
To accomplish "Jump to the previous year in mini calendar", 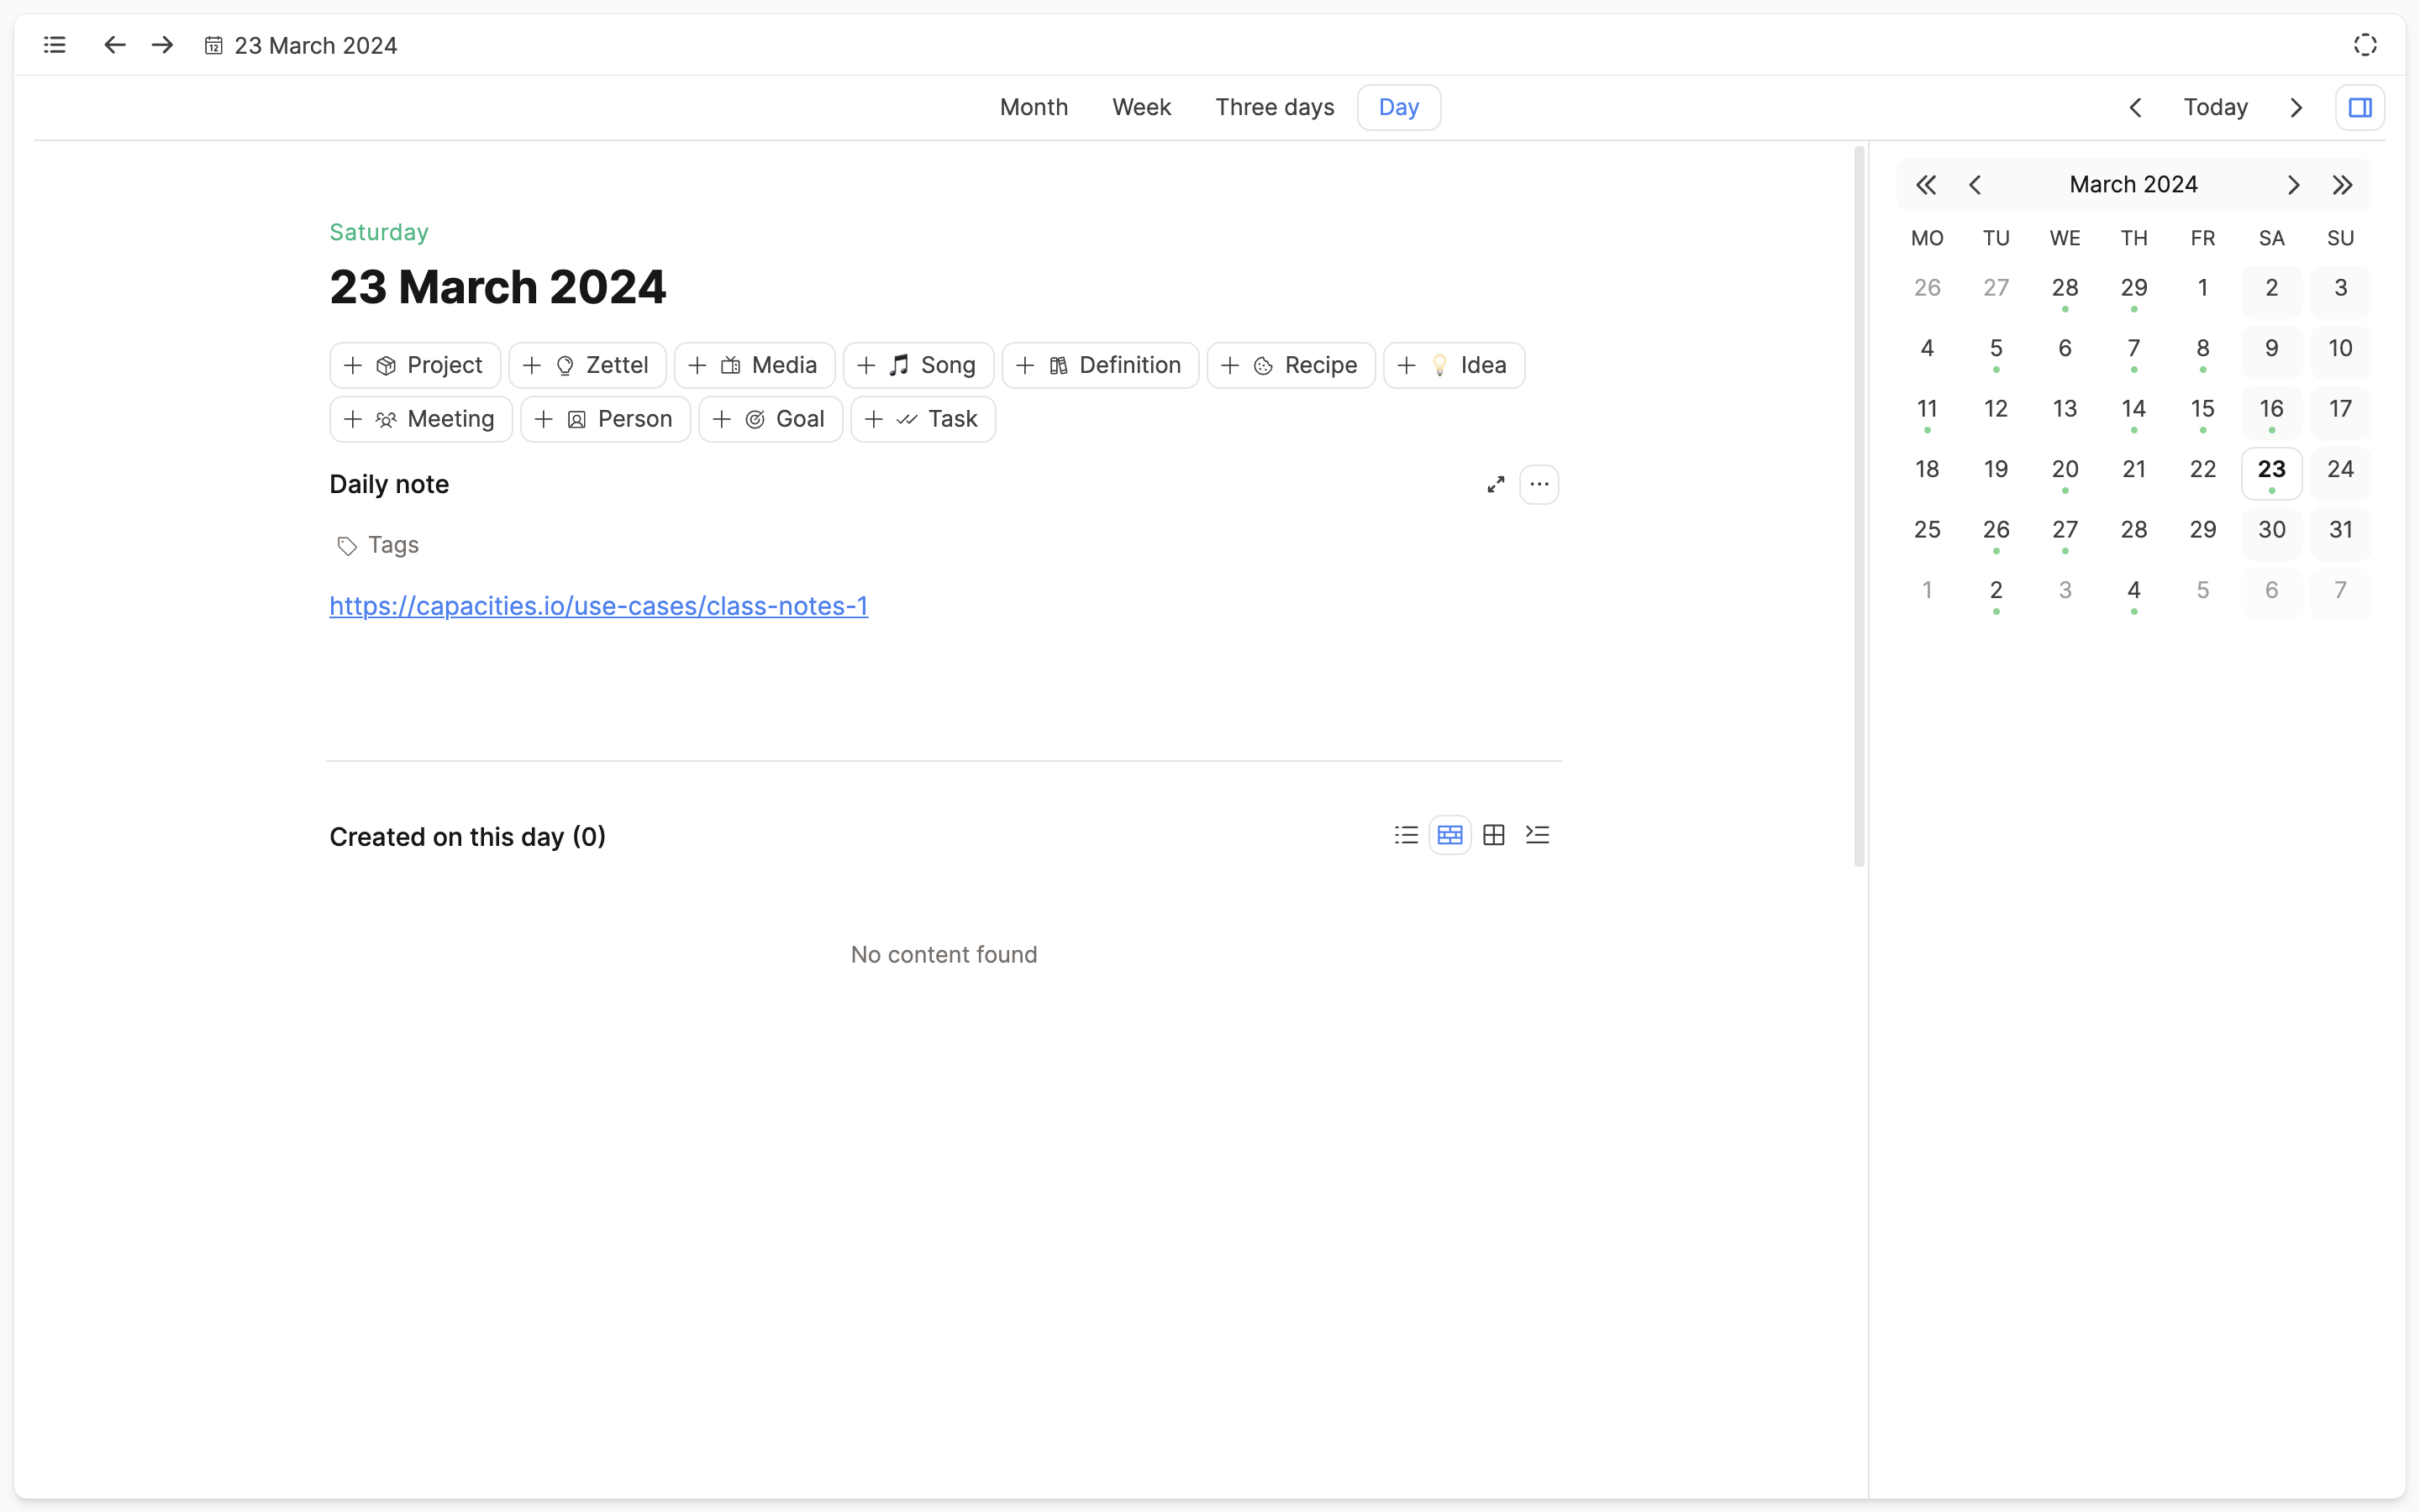I will (x=1926, y=185).
